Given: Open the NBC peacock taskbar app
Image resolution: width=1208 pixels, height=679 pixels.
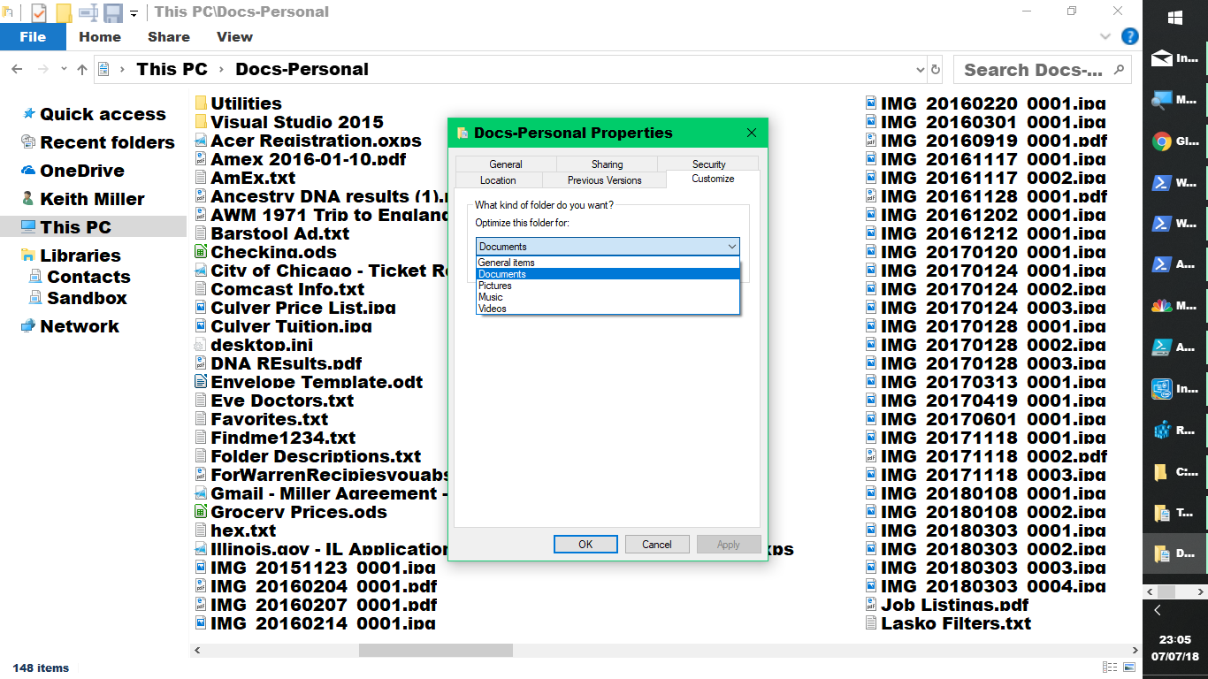Looking at the screenshot, I should [x=1175, y=307].
